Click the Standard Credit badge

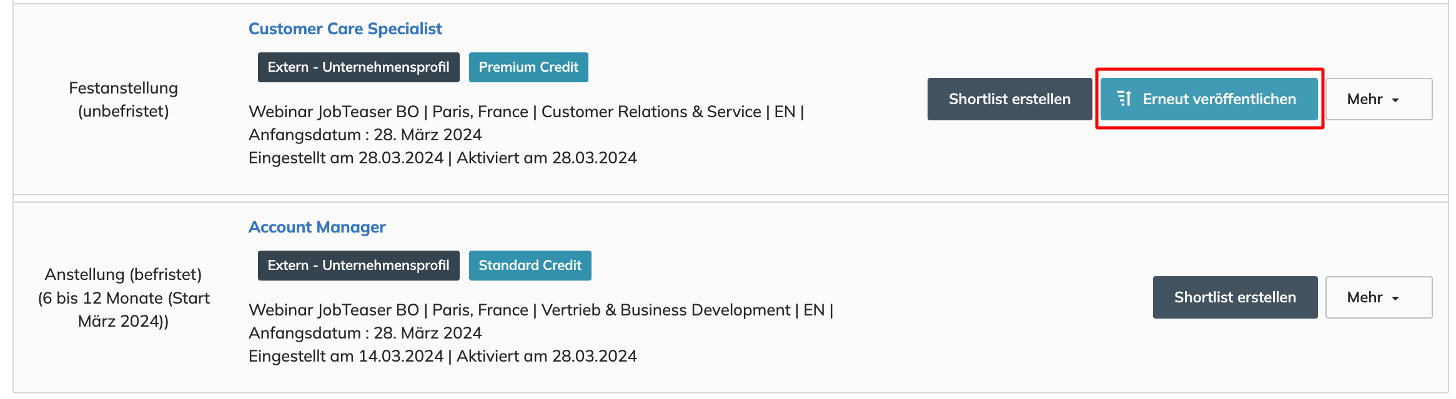(x=530, y=266)
